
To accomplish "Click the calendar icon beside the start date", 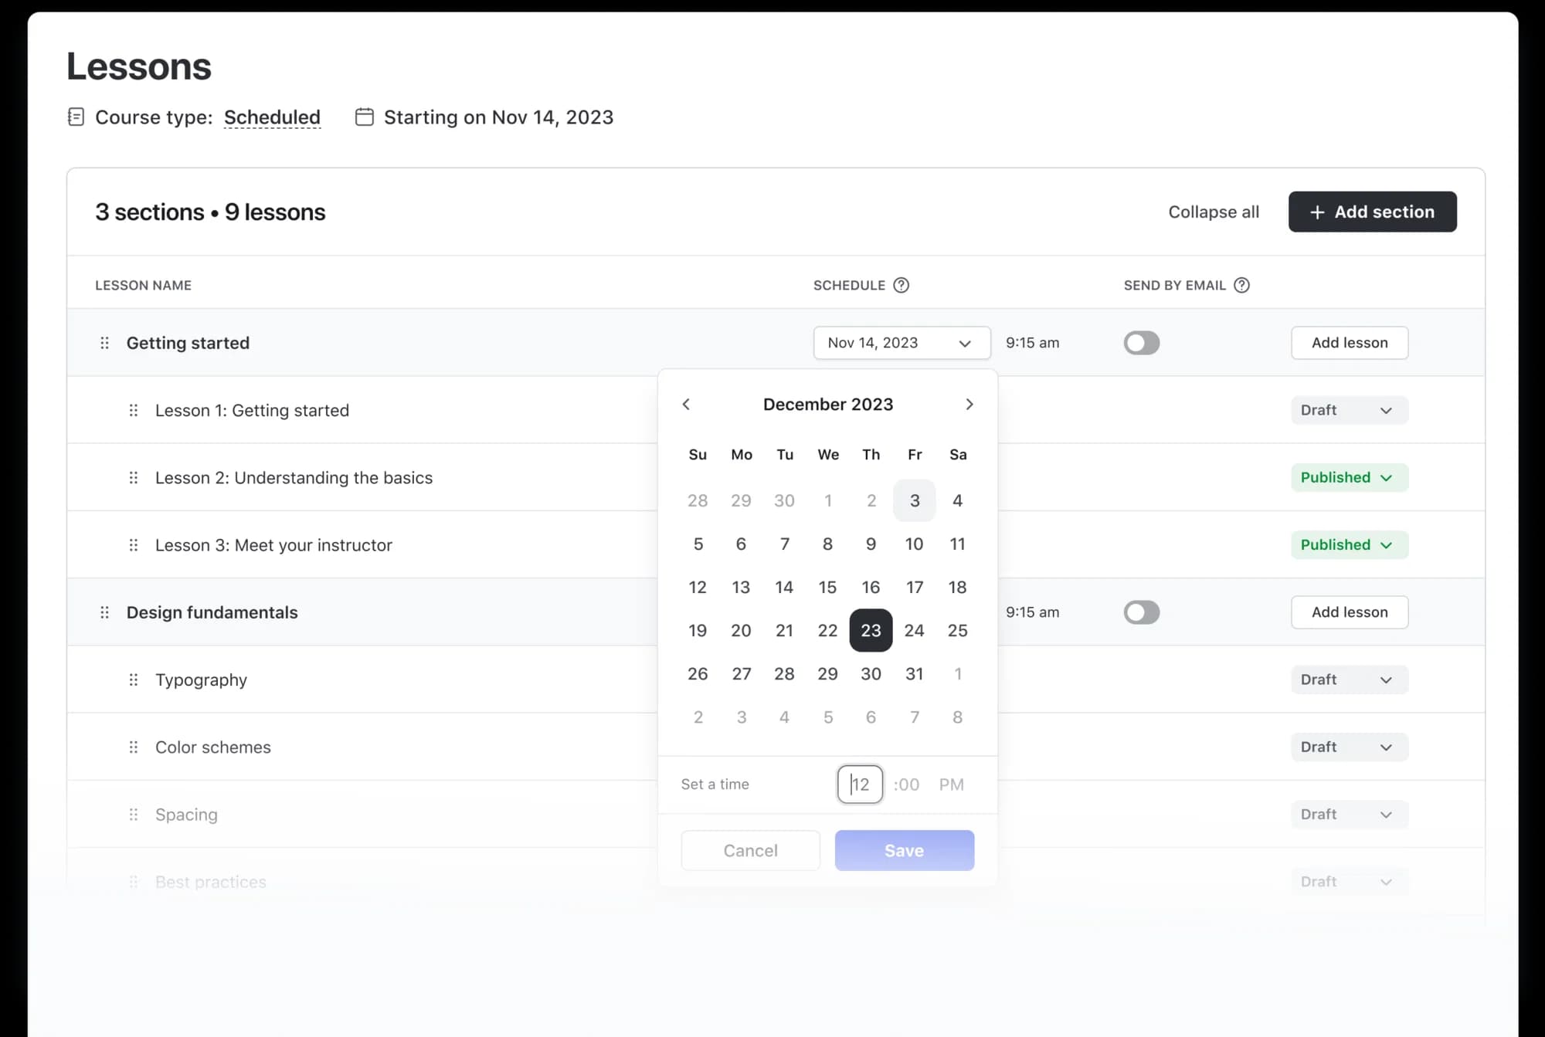I will [x=364, y=117].
